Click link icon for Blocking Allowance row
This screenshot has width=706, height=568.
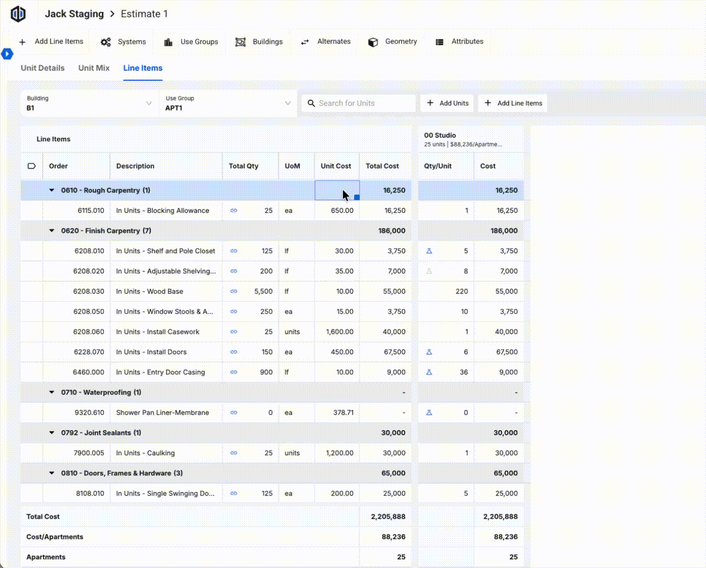[x=234, y=210]
